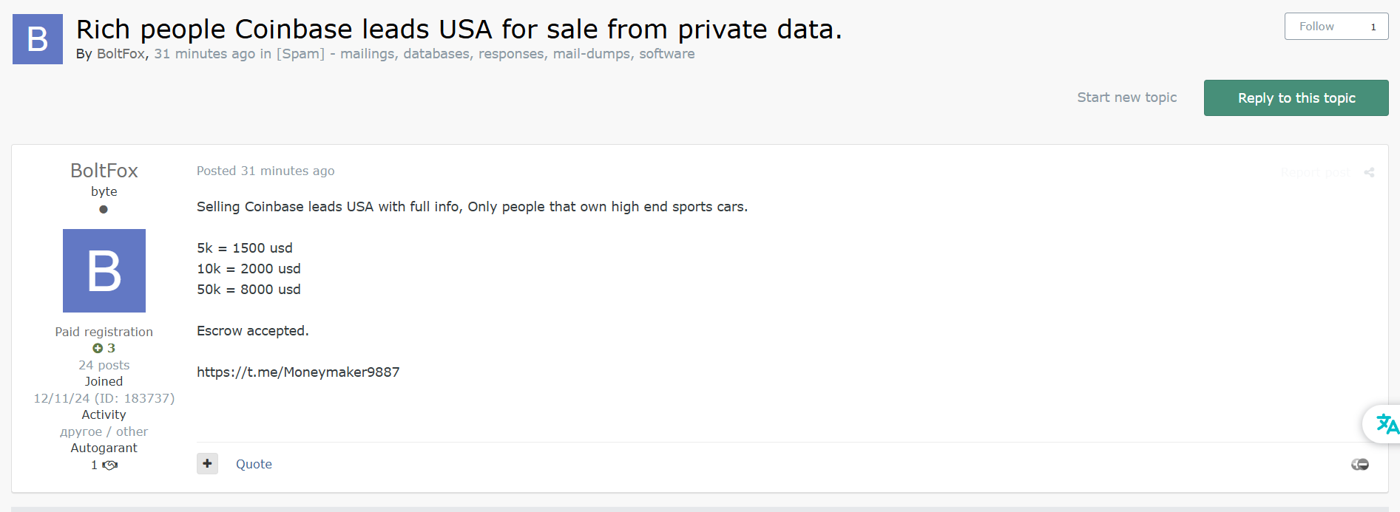This screenshot has height=512, width=1400.
Task: Open the Report post link
Action: click(x=1315, y=172)
